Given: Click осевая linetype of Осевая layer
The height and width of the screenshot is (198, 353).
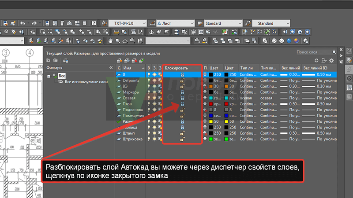Looking at the screenshot, I should [x=246, y=98].
